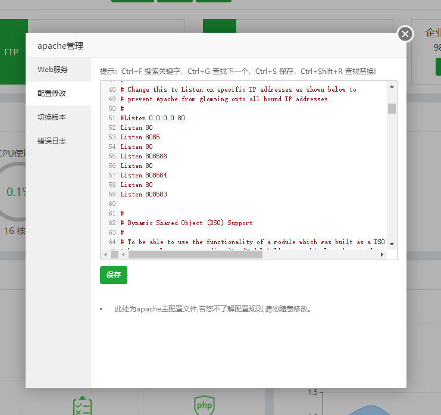Viewport: 441px width, 415px height.
Task: Click the editor vertical scrollbar up arrow
Action: (x=392, y=87)
